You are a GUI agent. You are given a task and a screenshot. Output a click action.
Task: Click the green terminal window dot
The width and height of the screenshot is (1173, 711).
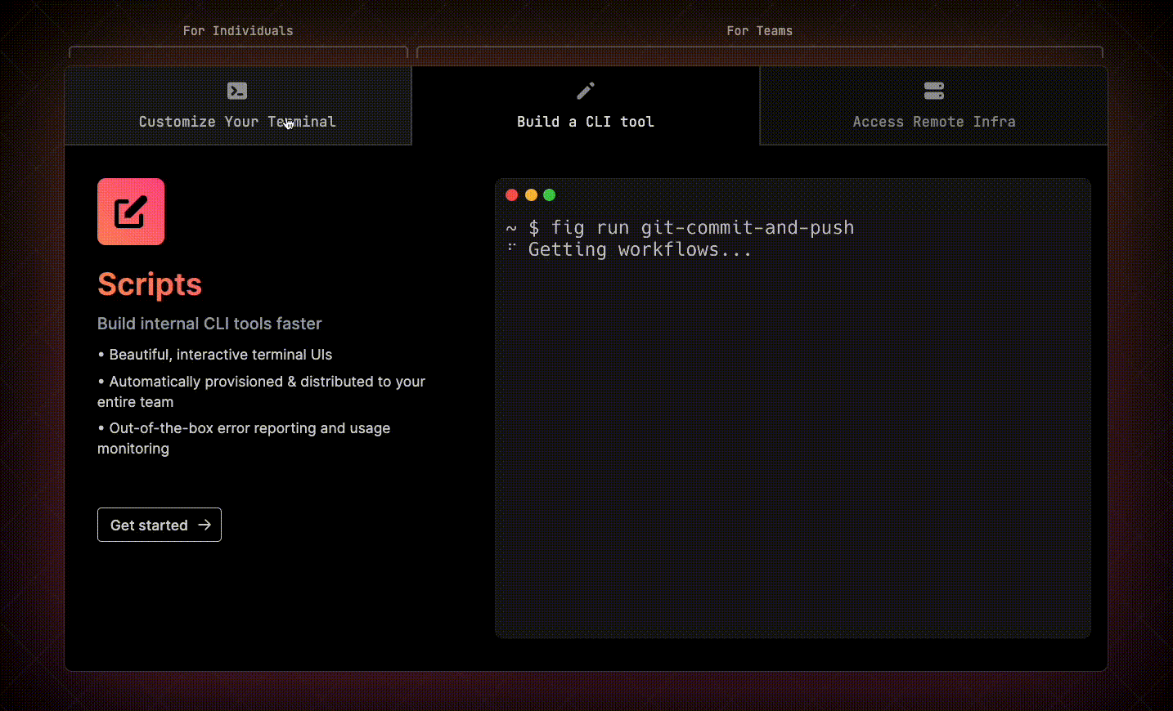click(550, 195)
